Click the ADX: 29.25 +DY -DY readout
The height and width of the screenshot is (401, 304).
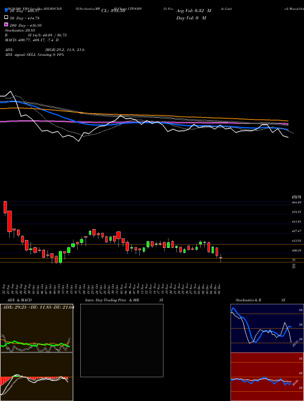(38, 307)
